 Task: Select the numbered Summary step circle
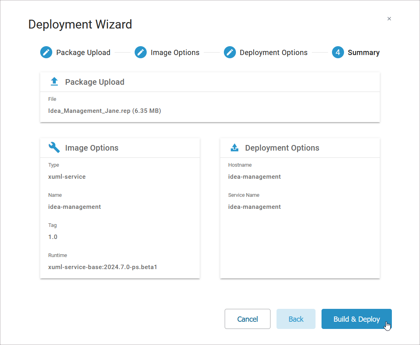coord(338,52)
